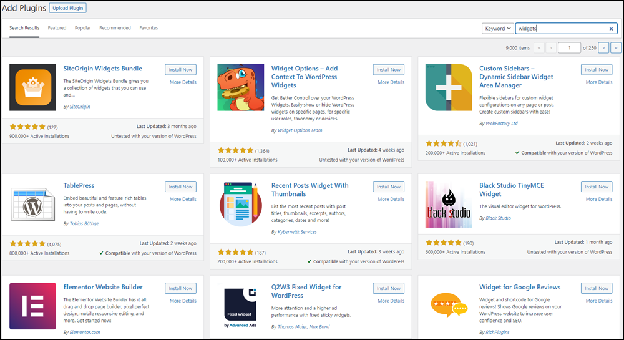Click the TablePress plugin icon

pyautogui.click(x=32, y=205)
